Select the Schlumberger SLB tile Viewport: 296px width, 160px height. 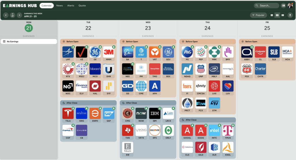click(x=274, y=54)
